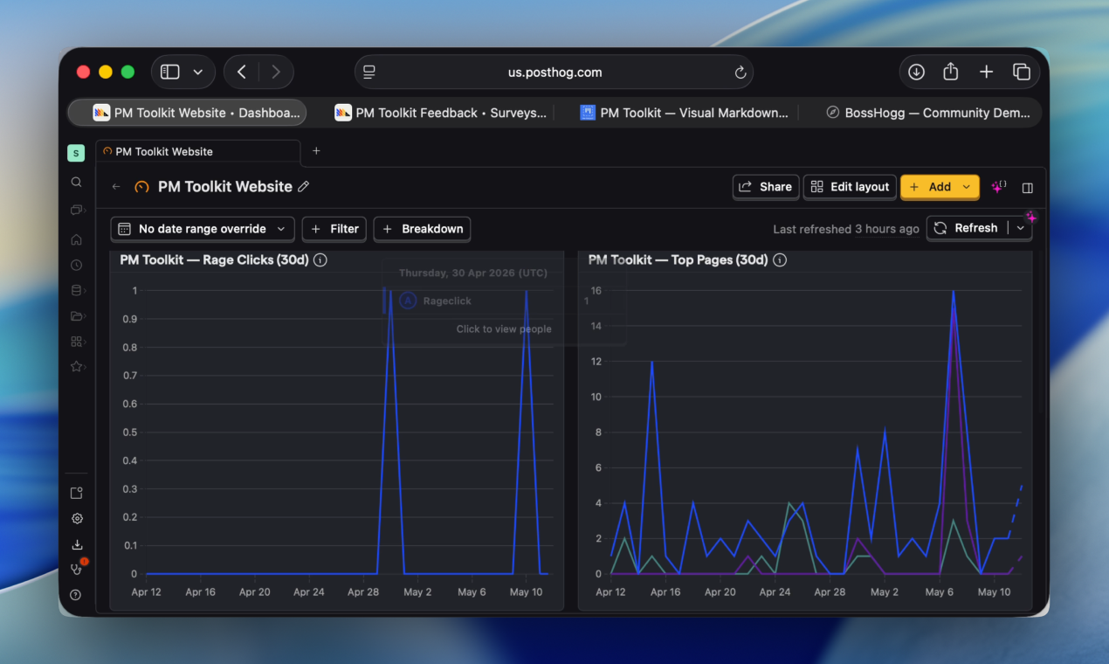Click the Top Pages info icon
Viewport: 1109px width, 664px height.
pos(780,260)
